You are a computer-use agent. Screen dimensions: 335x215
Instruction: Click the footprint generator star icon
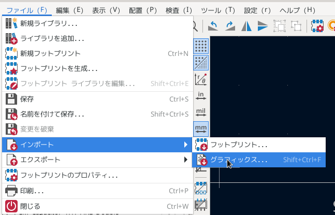point(11,68)
